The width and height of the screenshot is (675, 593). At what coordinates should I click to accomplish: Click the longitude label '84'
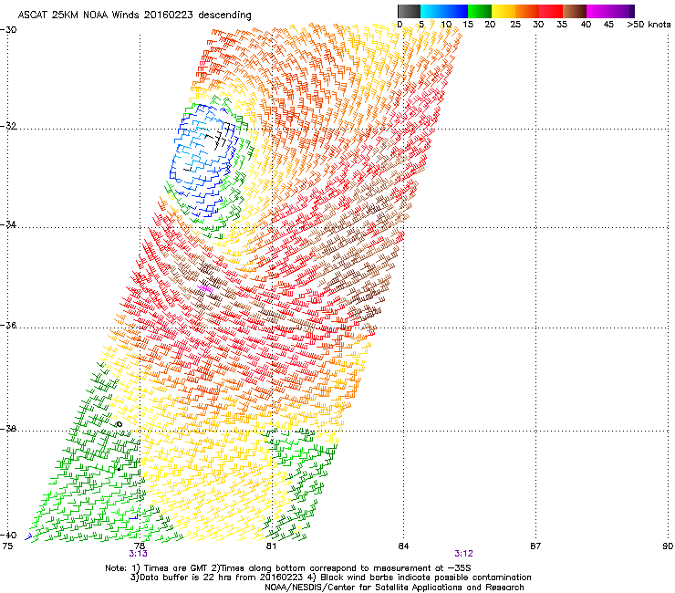point(403,546)
